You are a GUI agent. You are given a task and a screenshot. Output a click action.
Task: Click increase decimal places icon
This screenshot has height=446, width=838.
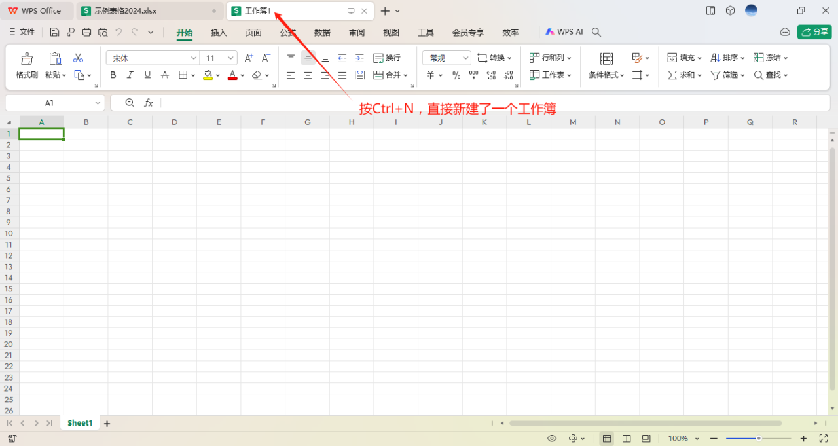(492, 75)
